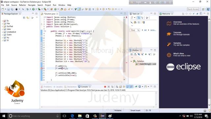Click the Coverage run toolbar icon
Screen dimensions: 211x119
point(39,9)
